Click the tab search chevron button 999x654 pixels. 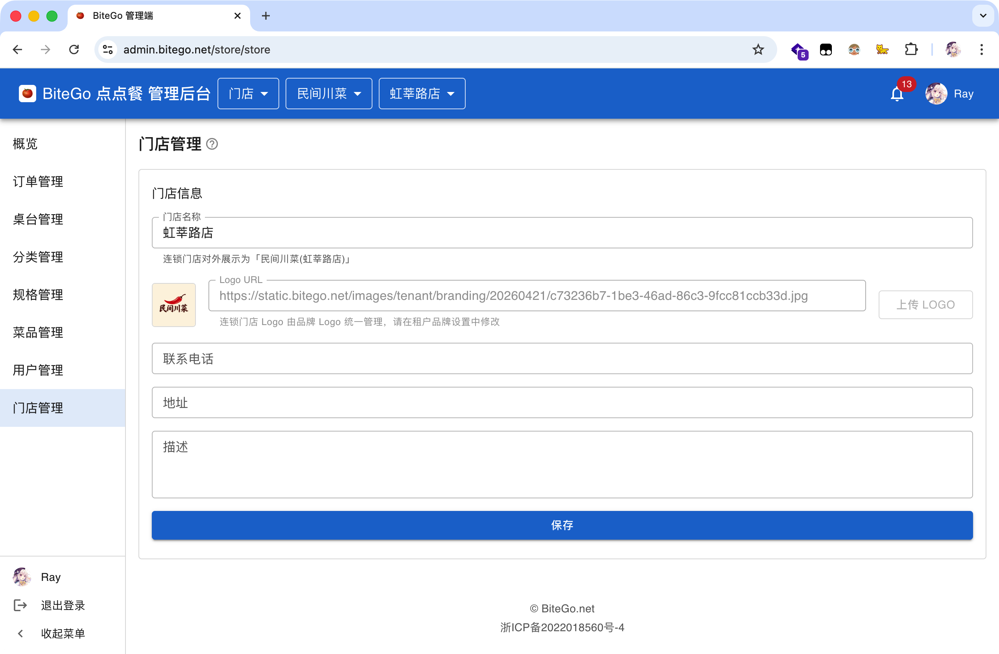click(982, 16)
